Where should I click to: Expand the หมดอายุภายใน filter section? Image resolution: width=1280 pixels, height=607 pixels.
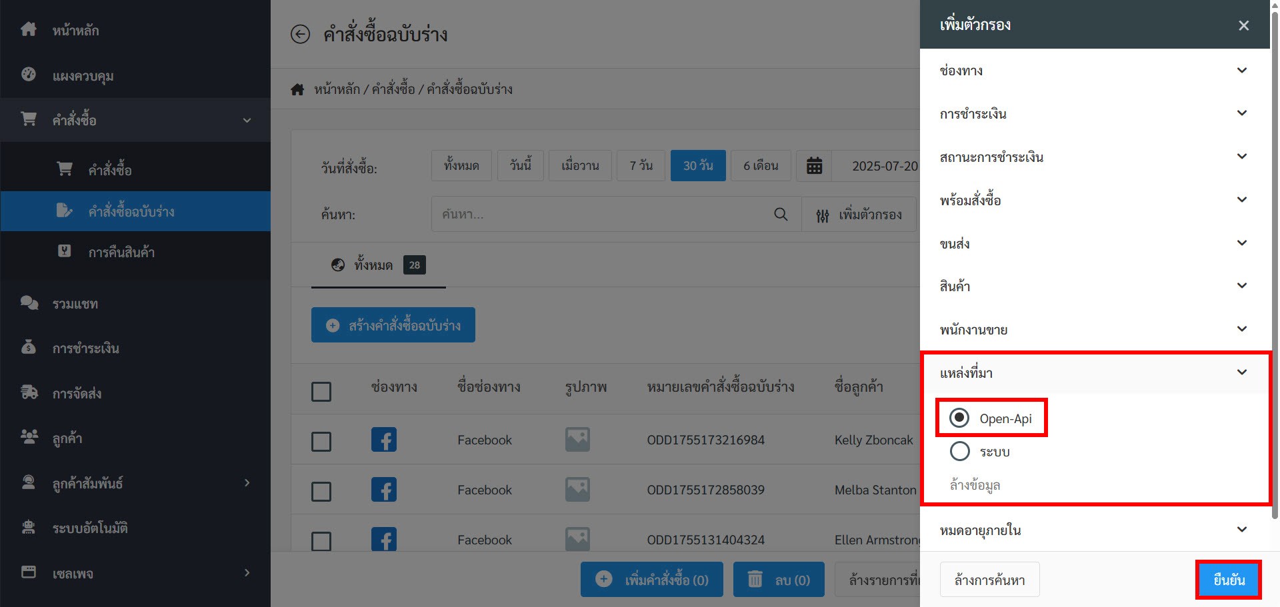click(x=1095, y=530)
